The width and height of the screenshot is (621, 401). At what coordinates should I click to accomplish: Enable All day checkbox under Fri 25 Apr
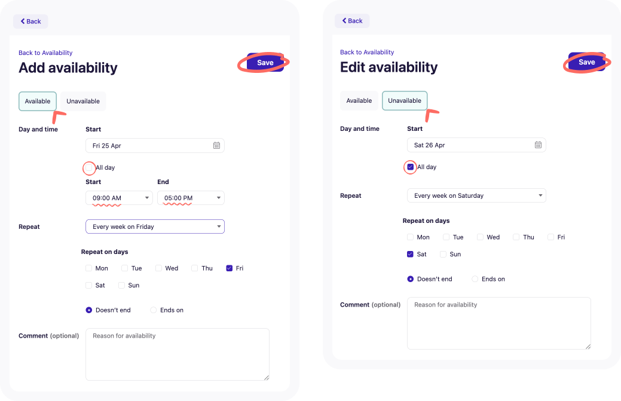tap(89, 167)
